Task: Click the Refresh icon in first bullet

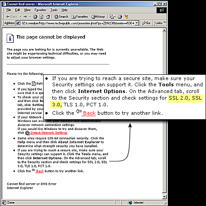Action: 34,84
